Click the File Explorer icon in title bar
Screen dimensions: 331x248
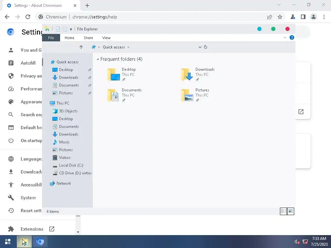[47, 29]
